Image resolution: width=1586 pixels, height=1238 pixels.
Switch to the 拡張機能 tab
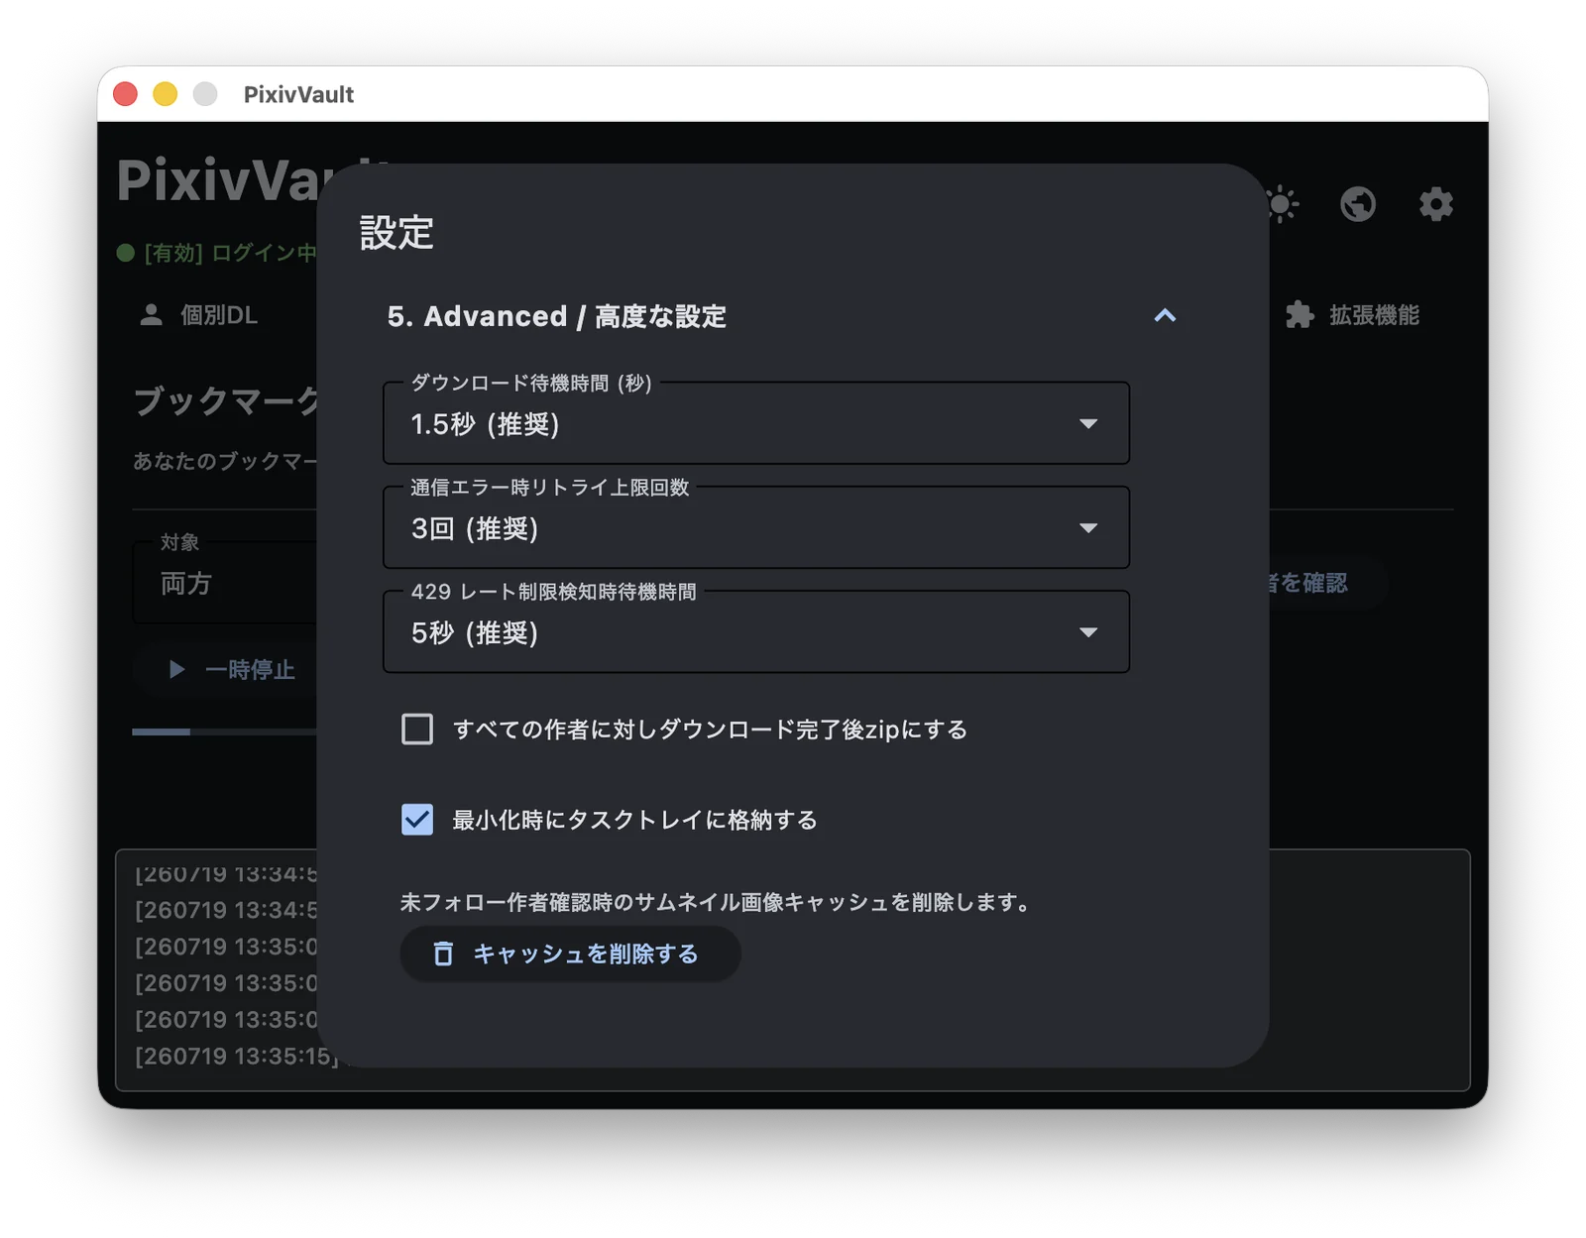1353,315
